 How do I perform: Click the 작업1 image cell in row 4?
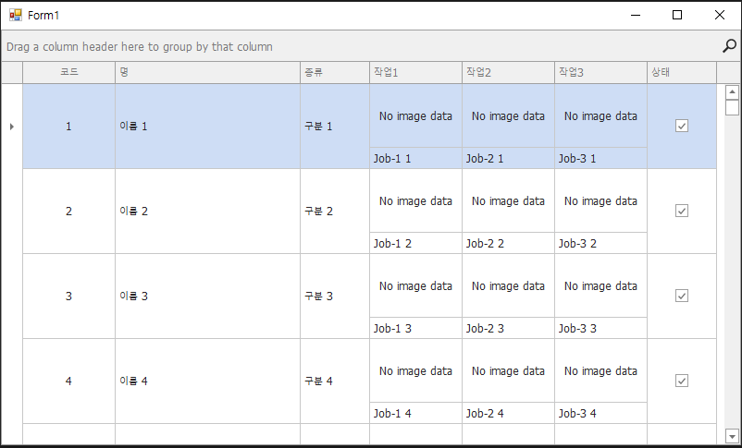[x=416, y=371]
